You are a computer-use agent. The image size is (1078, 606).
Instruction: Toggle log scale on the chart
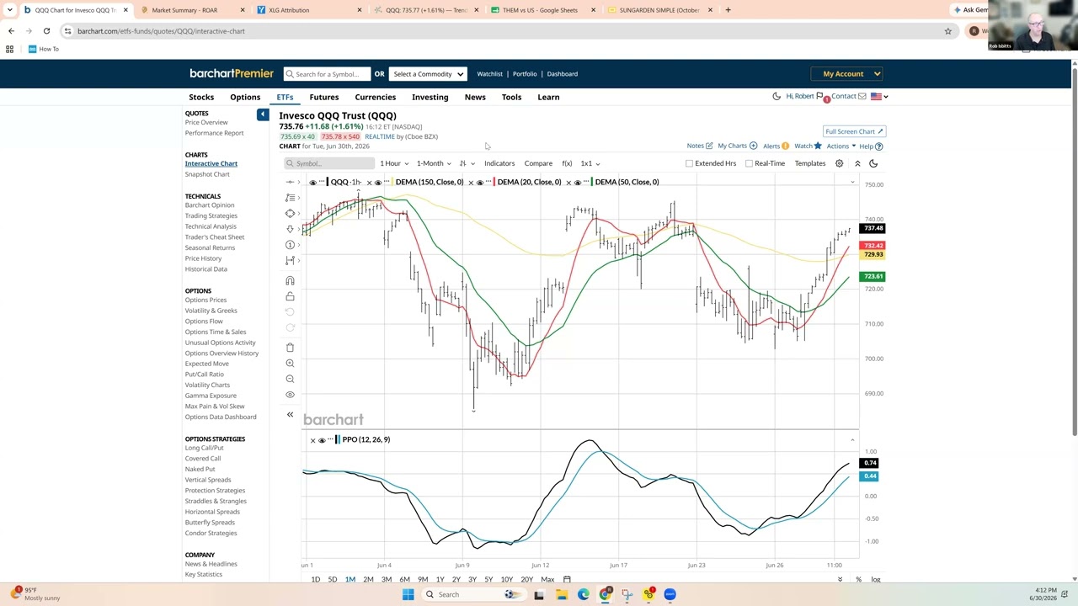[876, 579]
